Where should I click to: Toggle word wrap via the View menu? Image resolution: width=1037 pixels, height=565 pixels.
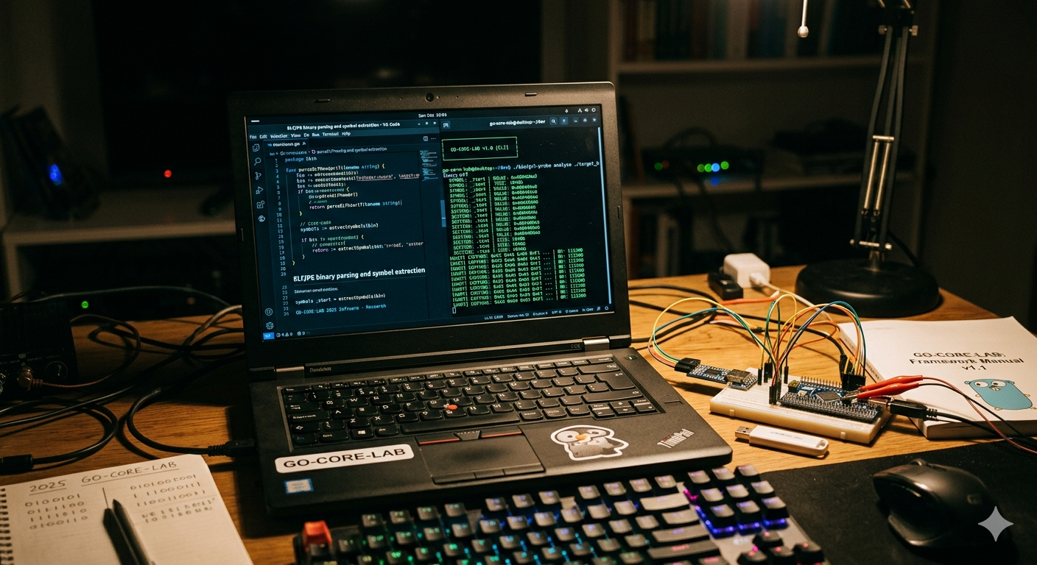coord(297,135)
